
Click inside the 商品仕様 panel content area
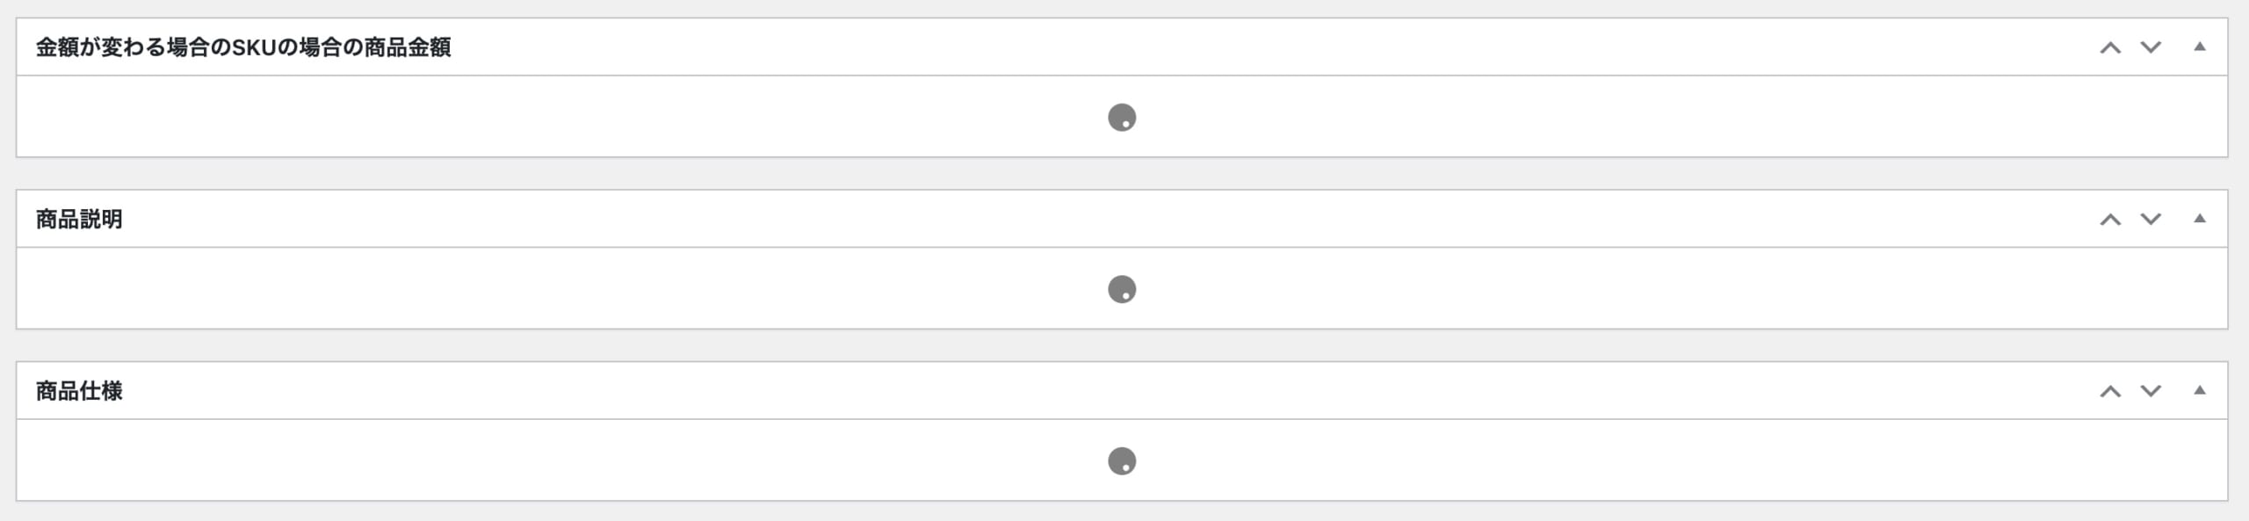[1122, 460]
